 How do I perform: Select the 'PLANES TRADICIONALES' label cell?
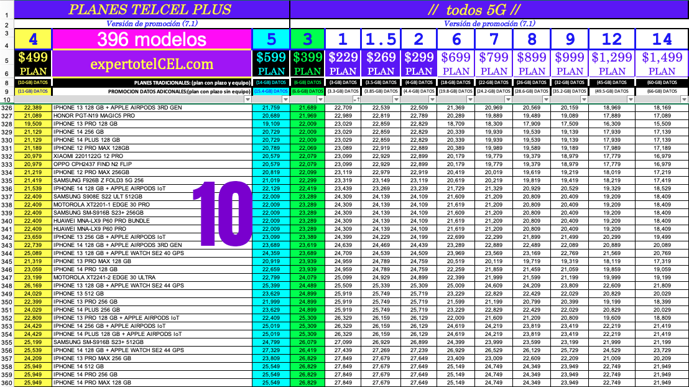click(152, 83)
